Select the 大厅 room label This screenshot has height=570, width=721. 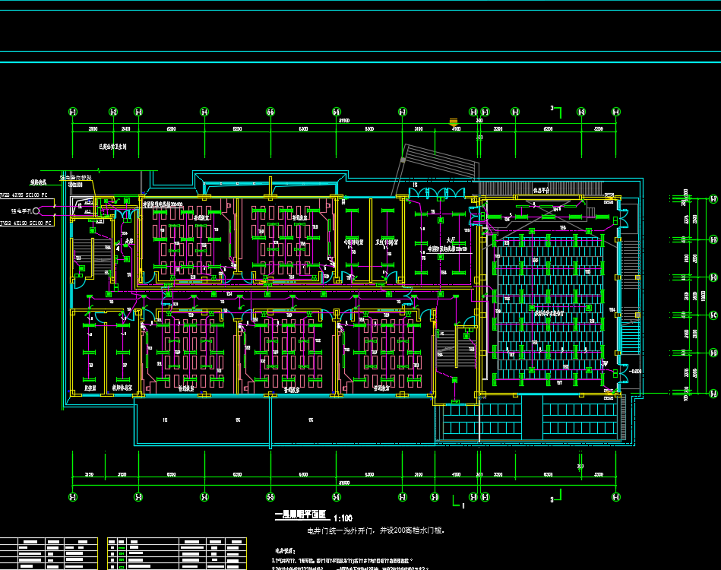[x=451, y=240]
